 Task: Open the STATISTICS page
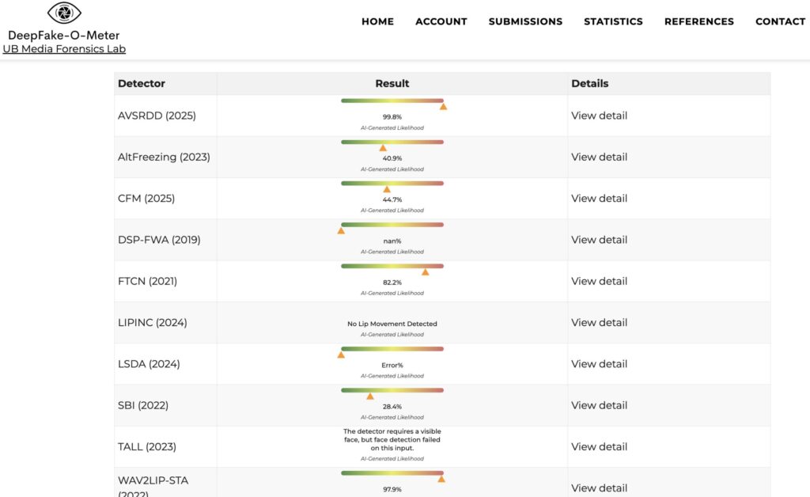(x=613, y=21)
